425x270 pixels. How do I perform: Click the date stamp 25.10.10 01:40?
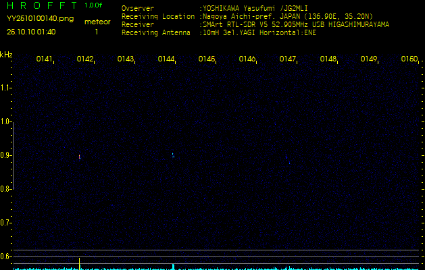click(31, 32)
